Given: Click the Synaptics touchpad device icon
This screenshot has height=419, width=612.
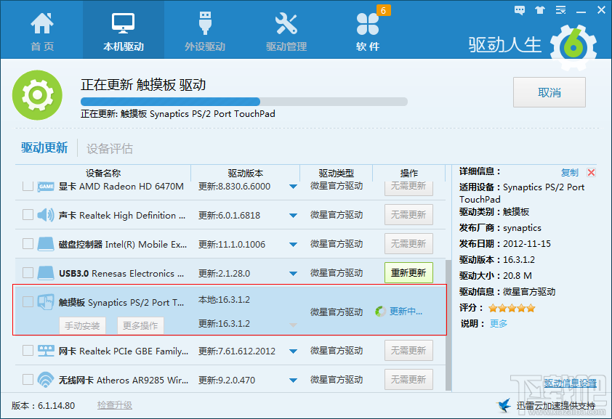Looking at the screenshot, I should pos(46,302).
